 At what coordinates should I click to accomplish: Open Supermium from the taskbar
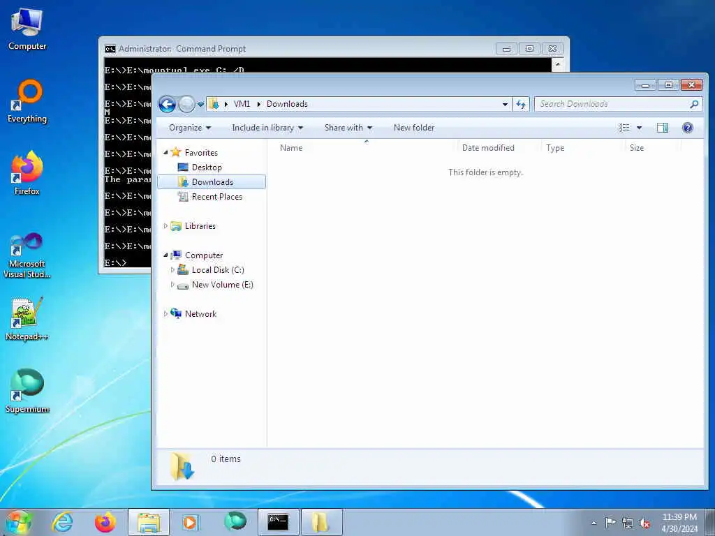pos(235,521)
